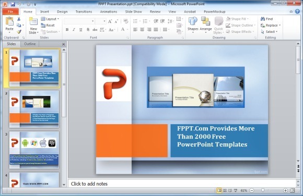Toggle Bullets list formatting

tap(135, 21)
